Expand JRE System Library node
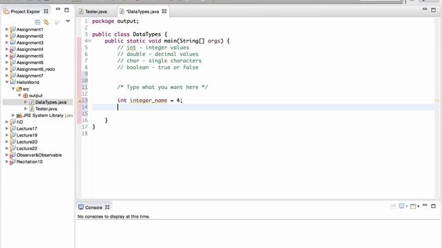The image size is (442, 248). pyautogui.click(x=13, y=115)
